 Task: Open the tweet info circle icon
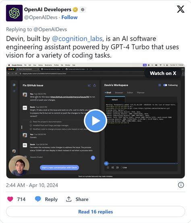coord(181,185)
